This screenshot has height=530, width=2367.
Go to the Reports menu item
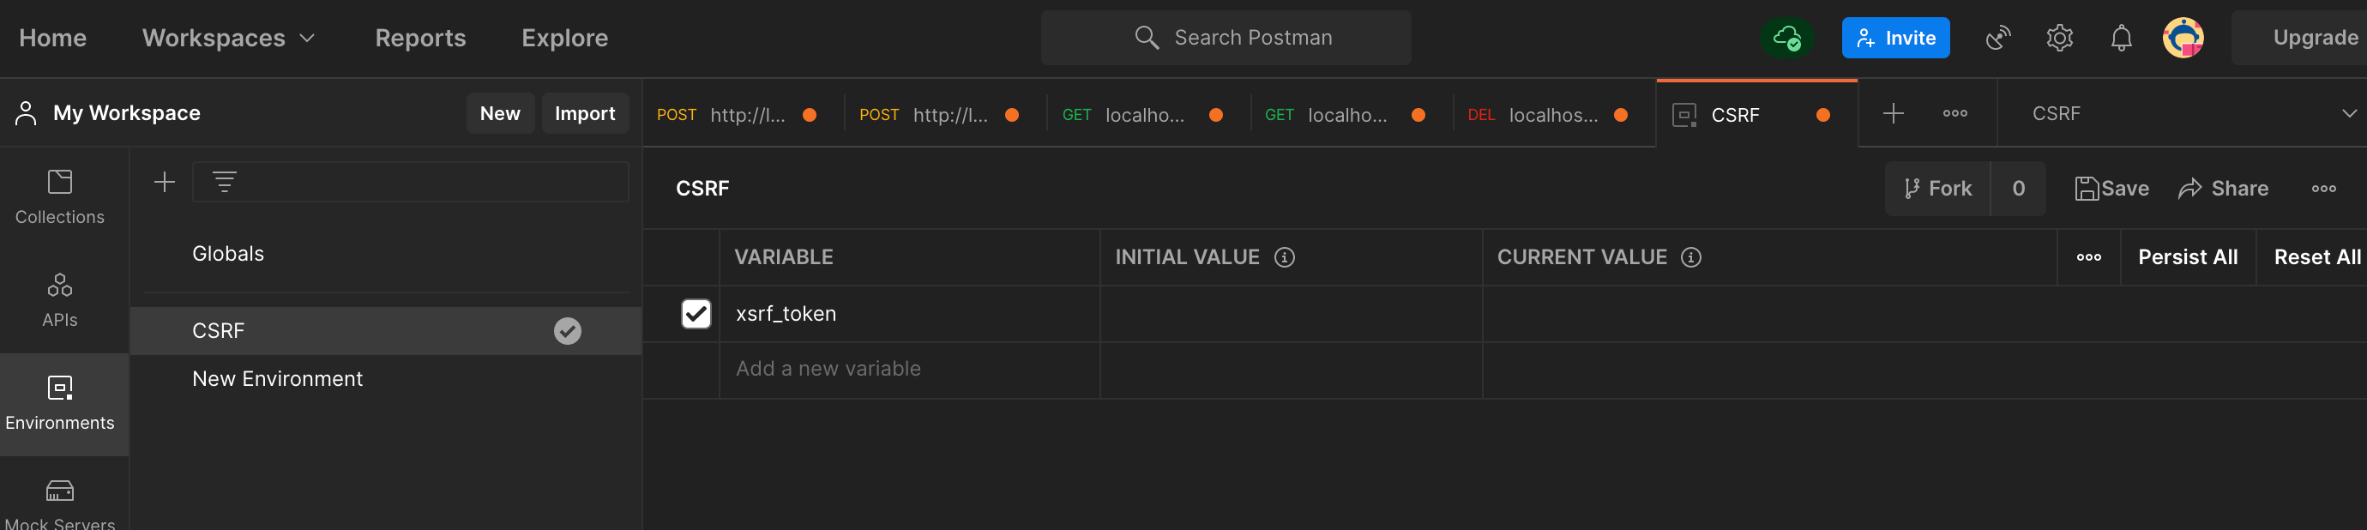(420, 38)
